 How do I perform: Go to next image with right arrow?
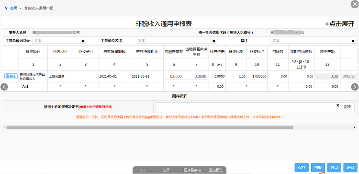[355, 87]
